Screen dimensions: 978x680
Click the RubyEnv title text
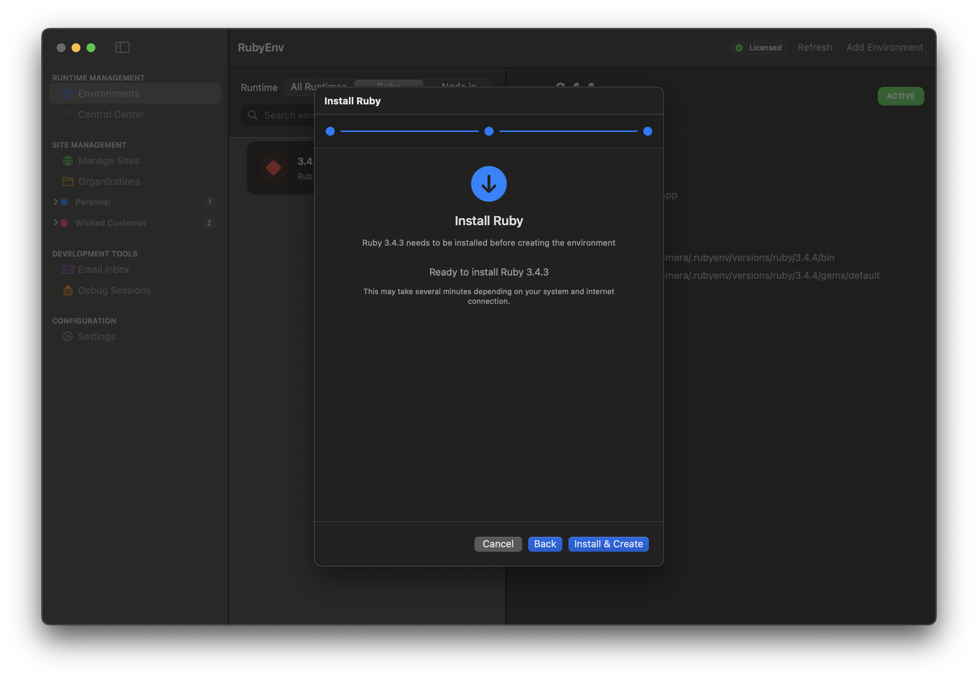pos(261,47)
